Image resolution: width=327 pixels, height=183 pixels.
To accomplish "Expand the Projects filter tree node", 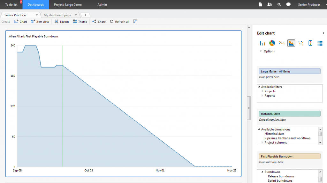I will (x=262, y=91).
